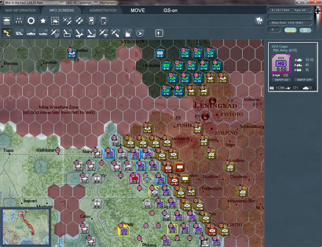Click the Motor Pool 191K (94K) readout
Viewport: 322px width, 247px height.
coord(290,23)
